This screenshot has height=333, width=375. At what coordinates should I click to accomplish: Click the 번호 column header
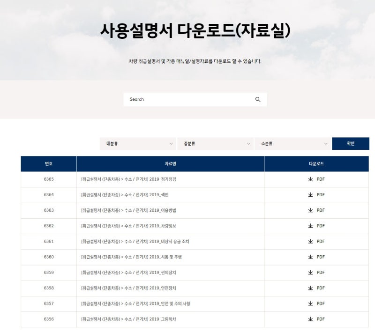click(49, 164)
